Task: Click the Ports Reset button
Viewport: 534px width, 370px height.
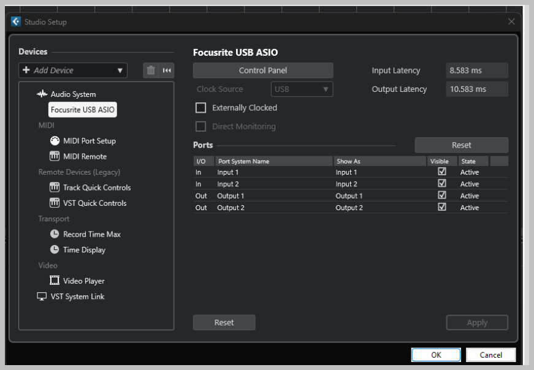Action: [x=462, y=145]
